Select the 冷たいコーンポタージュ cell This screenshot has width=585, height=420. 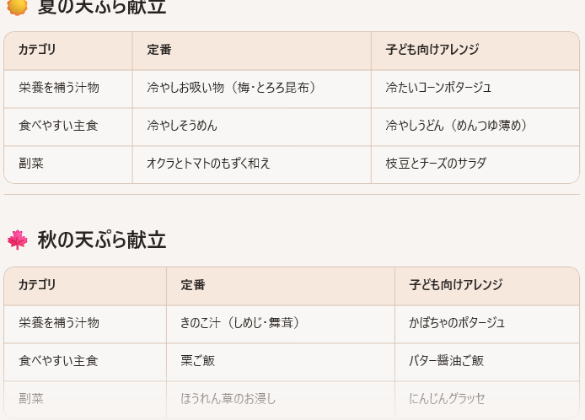438,88
